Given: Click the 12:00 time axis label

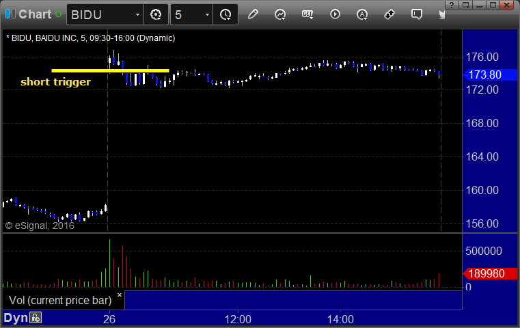Looking at the screenshot, I should coord(238,319).
